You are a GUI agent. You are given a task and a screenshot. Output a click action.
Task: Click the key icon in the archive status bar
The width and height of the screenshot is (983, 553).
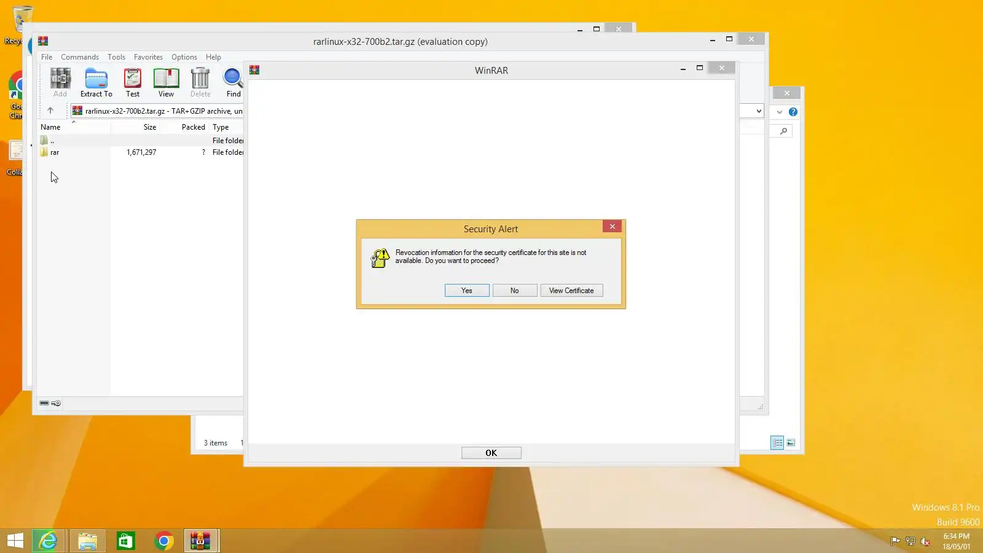[x=56, y=403]
